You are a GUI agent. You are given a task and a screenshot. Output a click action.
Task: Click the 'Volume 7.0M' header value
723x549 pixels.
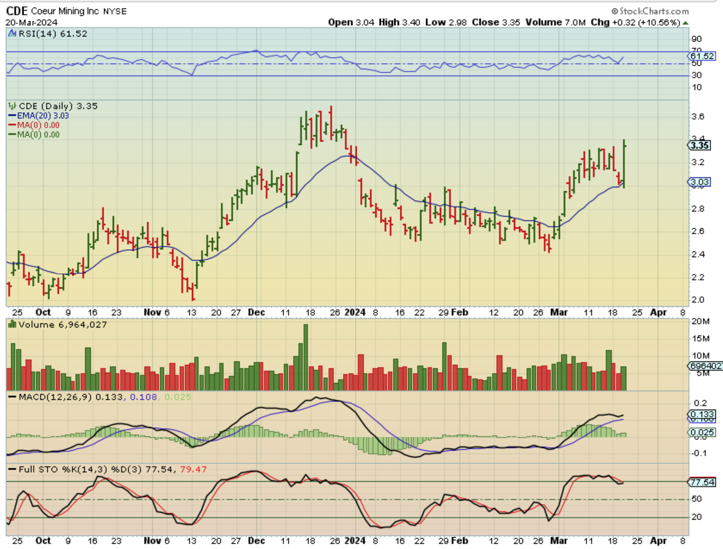tap(555, 23)
